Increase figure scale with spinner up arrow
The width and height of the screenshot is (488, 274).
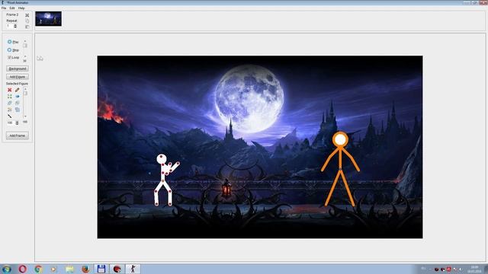[17, 122]
